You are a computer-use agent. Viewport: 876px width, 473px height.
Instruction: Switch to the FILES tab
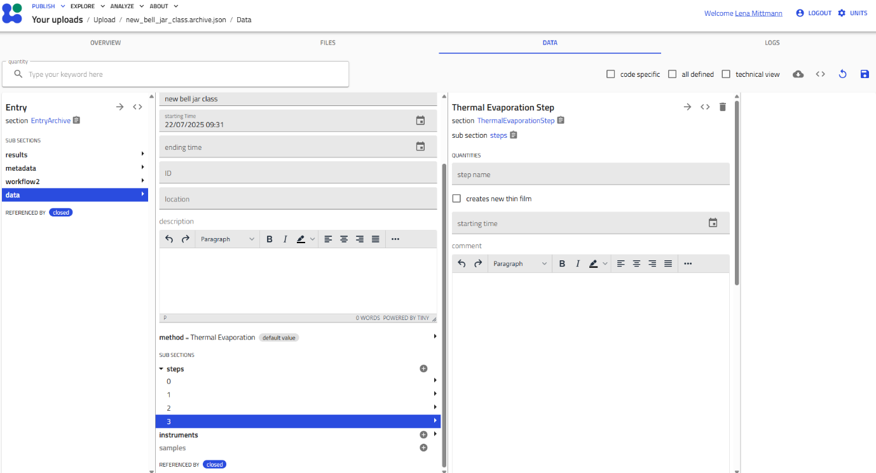[327, 43]
